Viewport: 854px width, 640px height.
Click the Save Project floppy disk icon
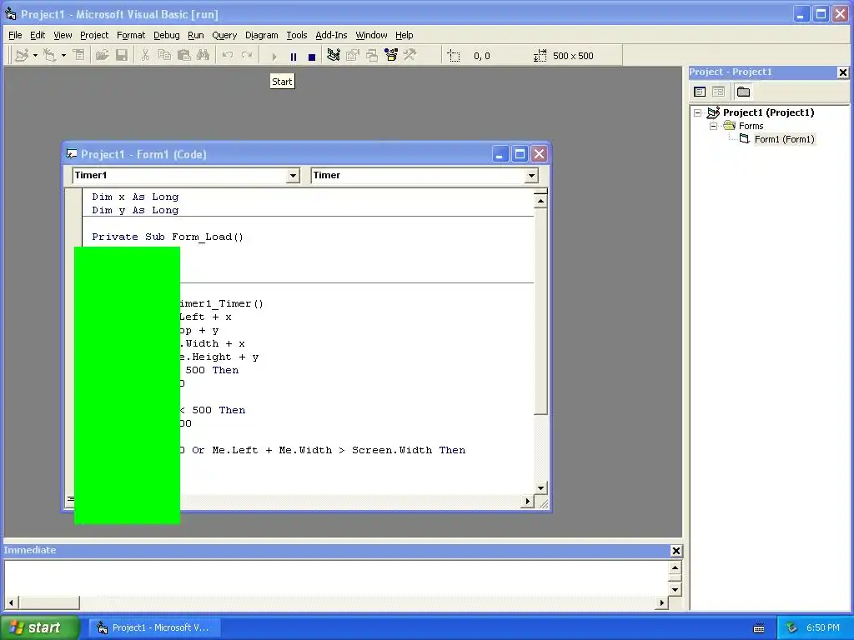[x=122, y=56]
